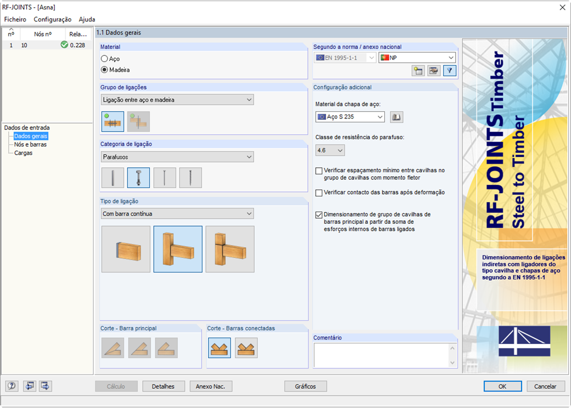This screenshot has width=571, height=408.
Task: Open the help icon button
Action: tap(12, 386)
